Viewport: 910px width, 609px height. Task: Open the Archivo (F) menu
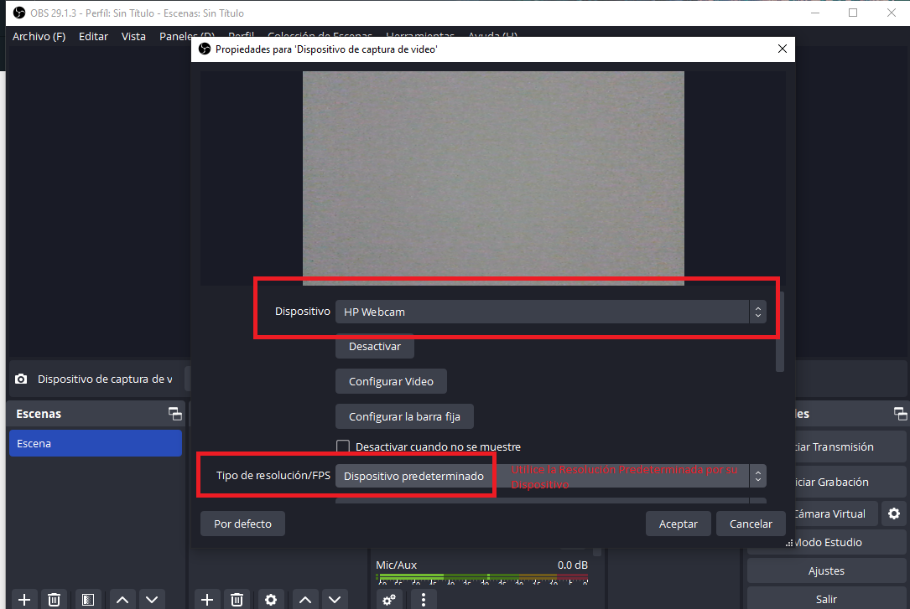tap(39, 36)
